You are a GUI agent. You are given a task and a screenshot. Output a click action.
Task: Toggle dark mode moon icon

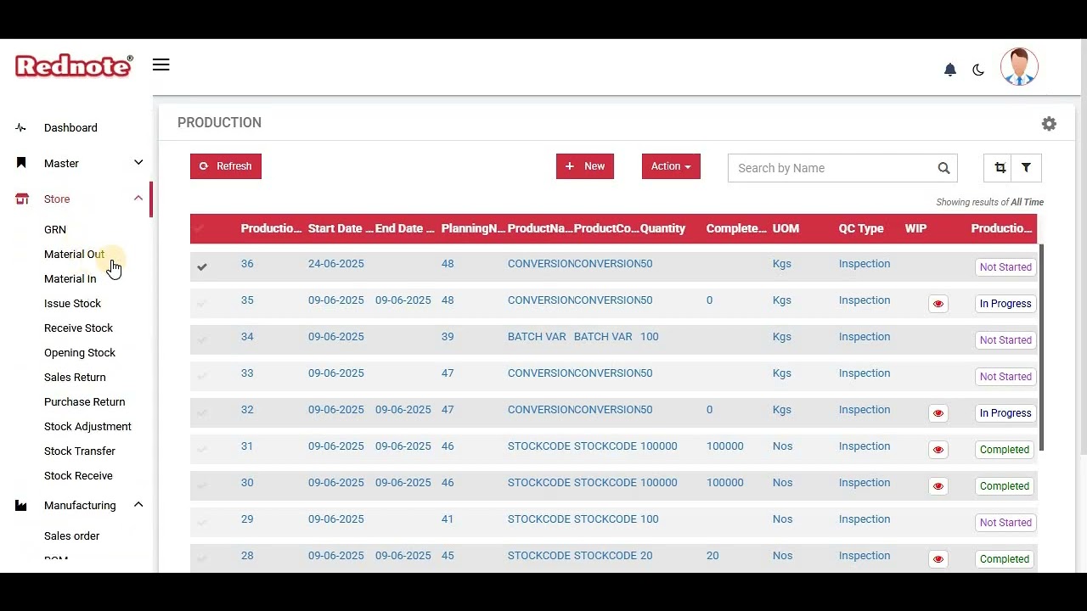point(978,70)
